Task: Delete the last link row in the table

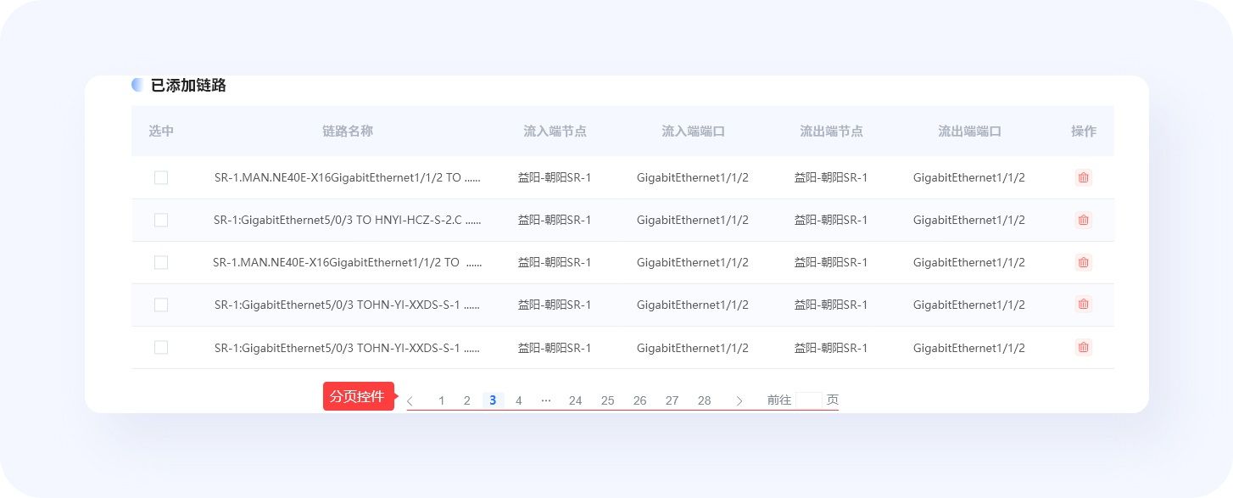Action: [x=1083, y=347]
